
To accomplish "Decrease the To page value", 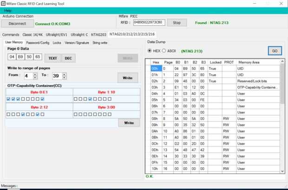I will (64, 78).
